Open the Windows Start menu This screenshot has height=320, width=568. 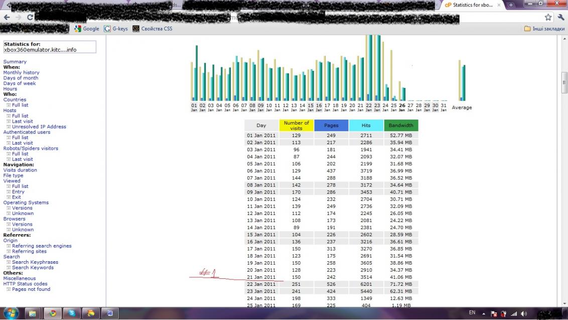(11, 313)
